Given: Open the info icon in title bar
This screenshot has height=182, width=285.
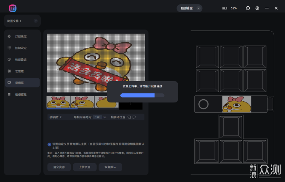Looking at the screenshot, I should click(248, 8).
